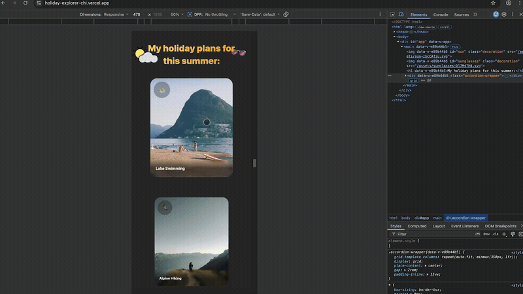This screenshot has height=294, width=523.
Task: Click the view-source badge on html
Action: coord(426,27)
